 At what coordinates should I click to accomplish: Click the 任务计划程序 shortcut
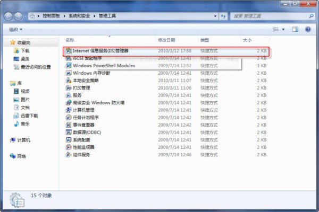(x=86, y=118)
